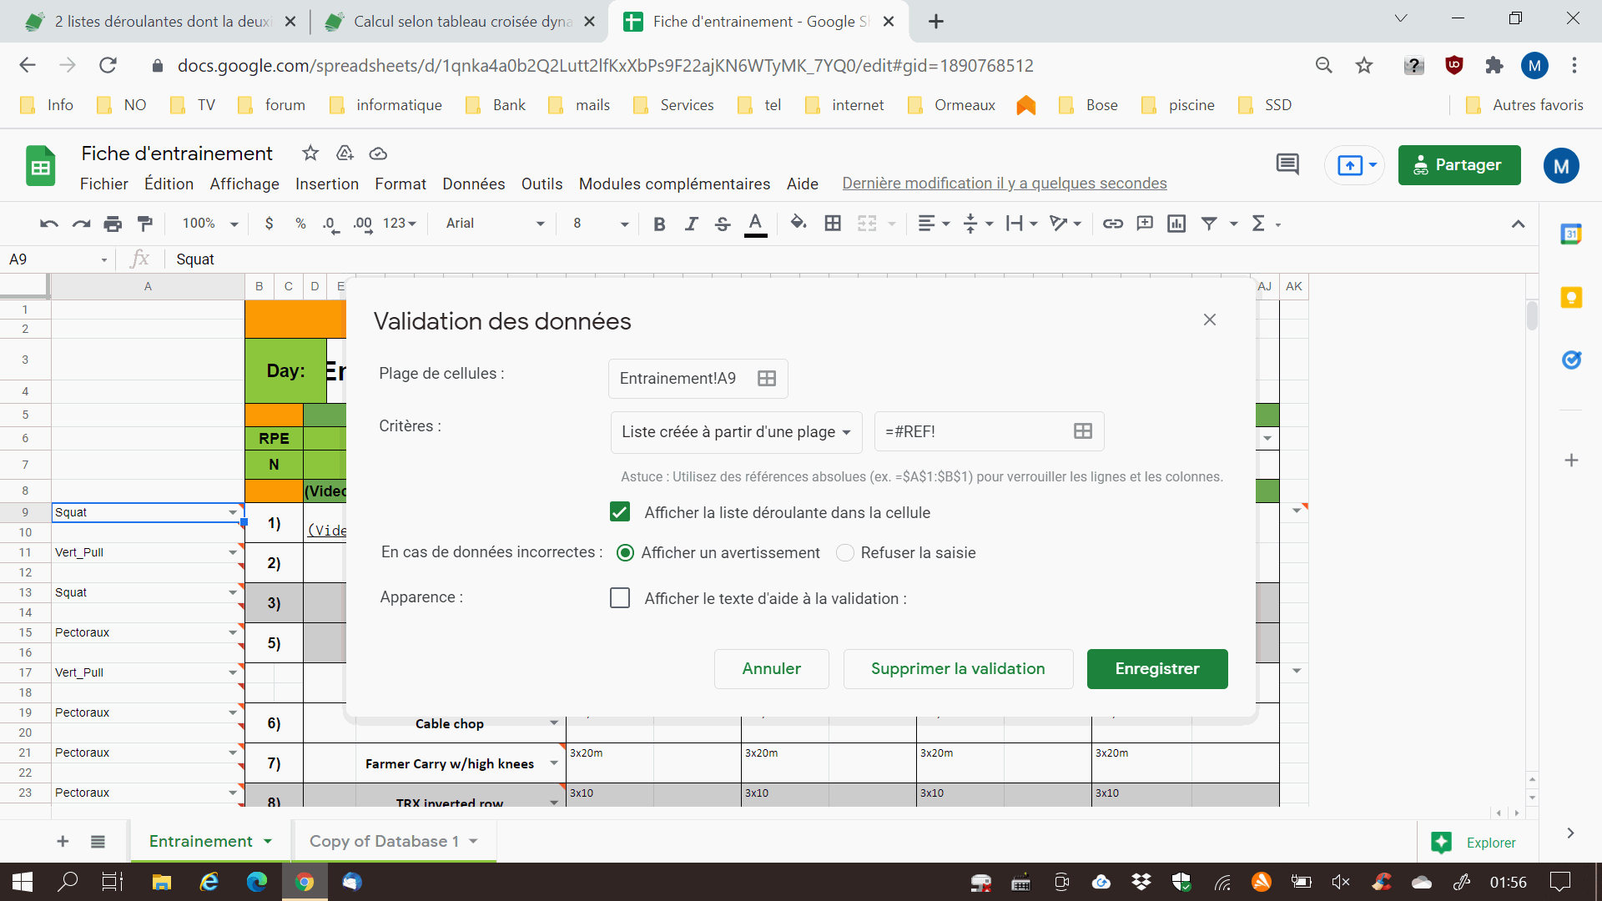Enable Afficher le texte d'aide à la validation
The image size is (1602, 901).
[620, 598]
